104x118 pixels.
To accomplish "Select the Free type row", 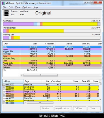I will [x=52, y=70].
